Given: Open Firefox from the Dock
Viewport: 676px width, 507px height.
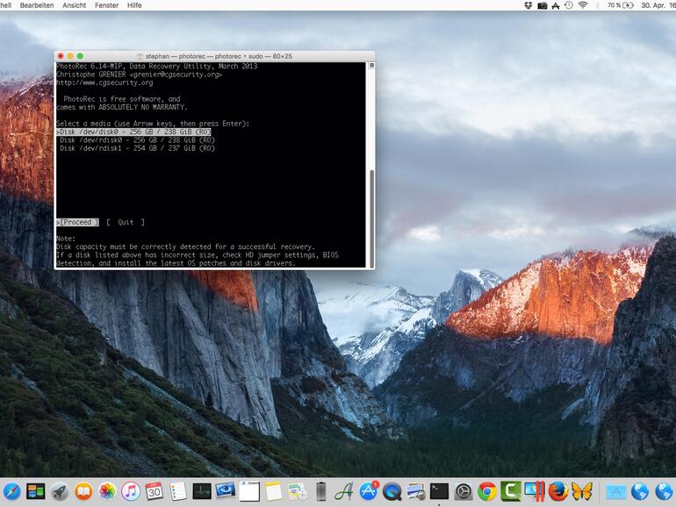Looking at the screenshot, I should 557,491.
